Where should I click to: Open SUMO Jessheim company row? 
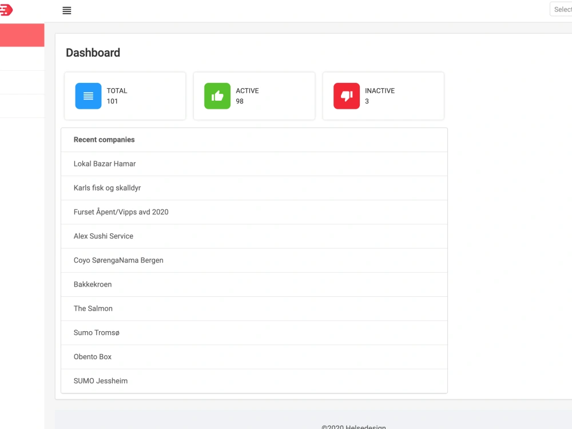tap(255, 381)
